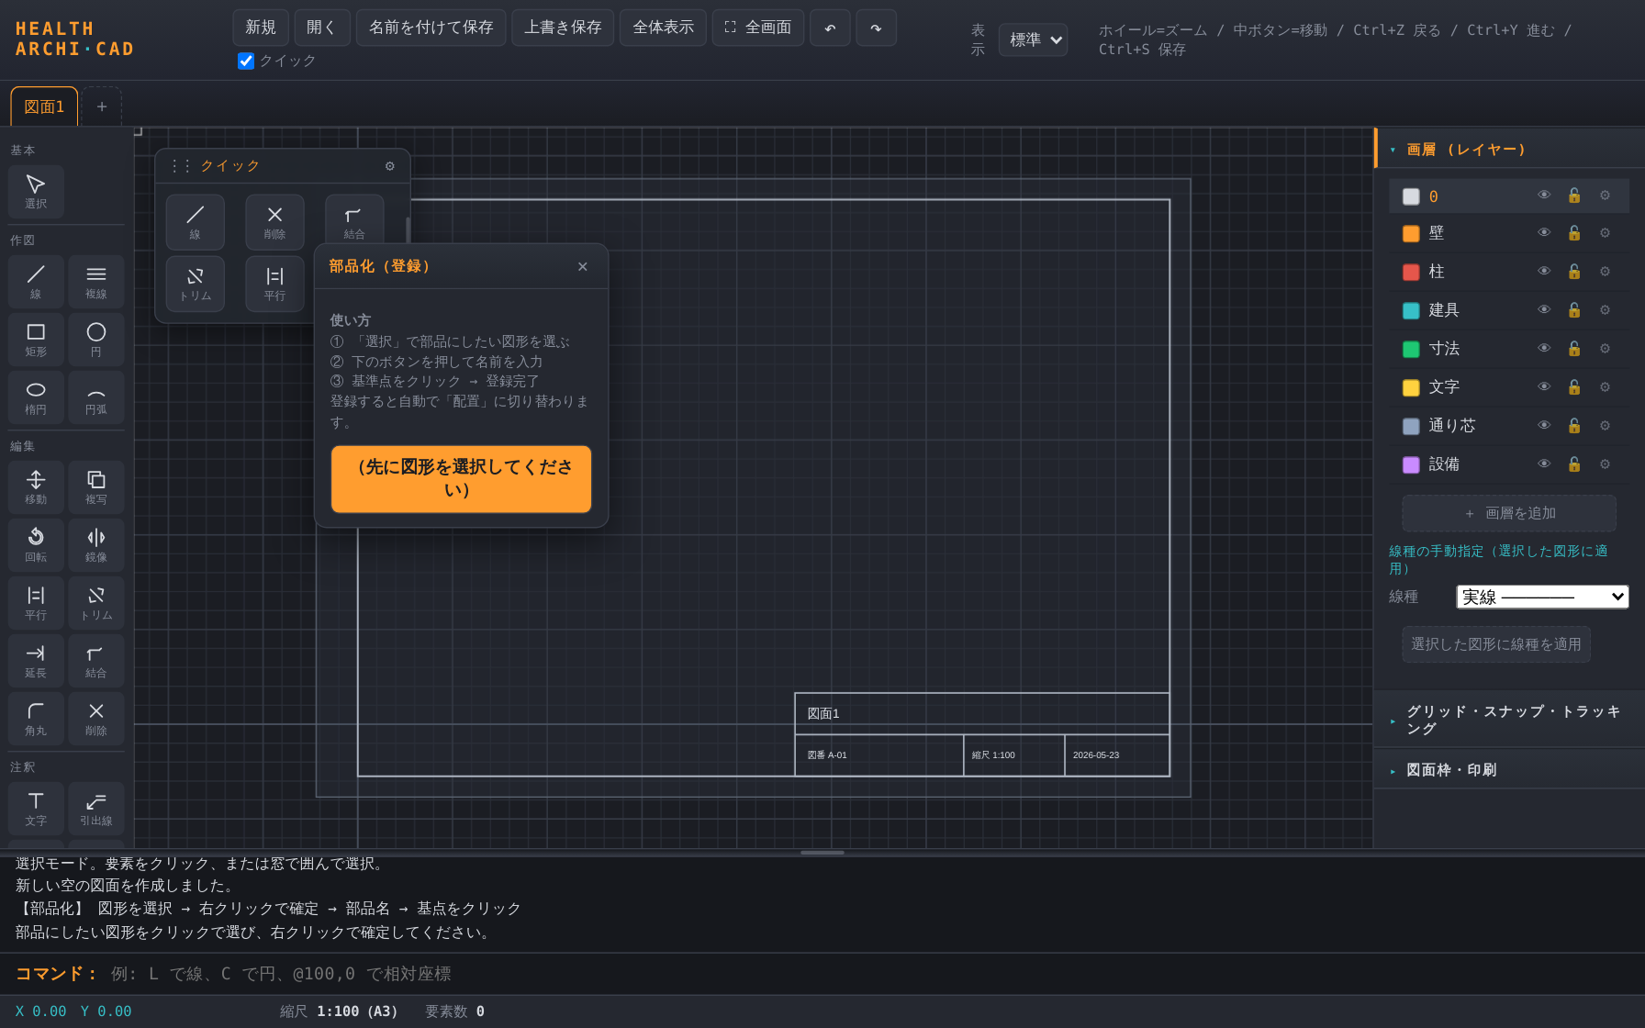
Task: Select the 円 circle drawing tool
Action: (96, 340)
